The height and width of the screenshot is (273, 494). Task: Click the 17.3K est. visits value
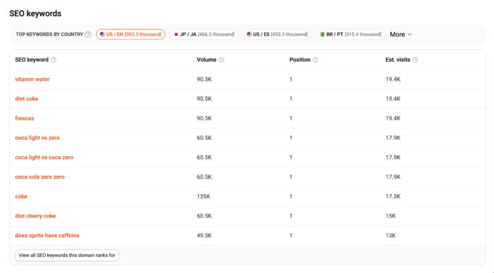tap(393, 196)
